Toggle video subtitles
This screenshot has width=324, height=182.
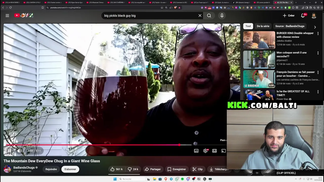coord(196,151)
